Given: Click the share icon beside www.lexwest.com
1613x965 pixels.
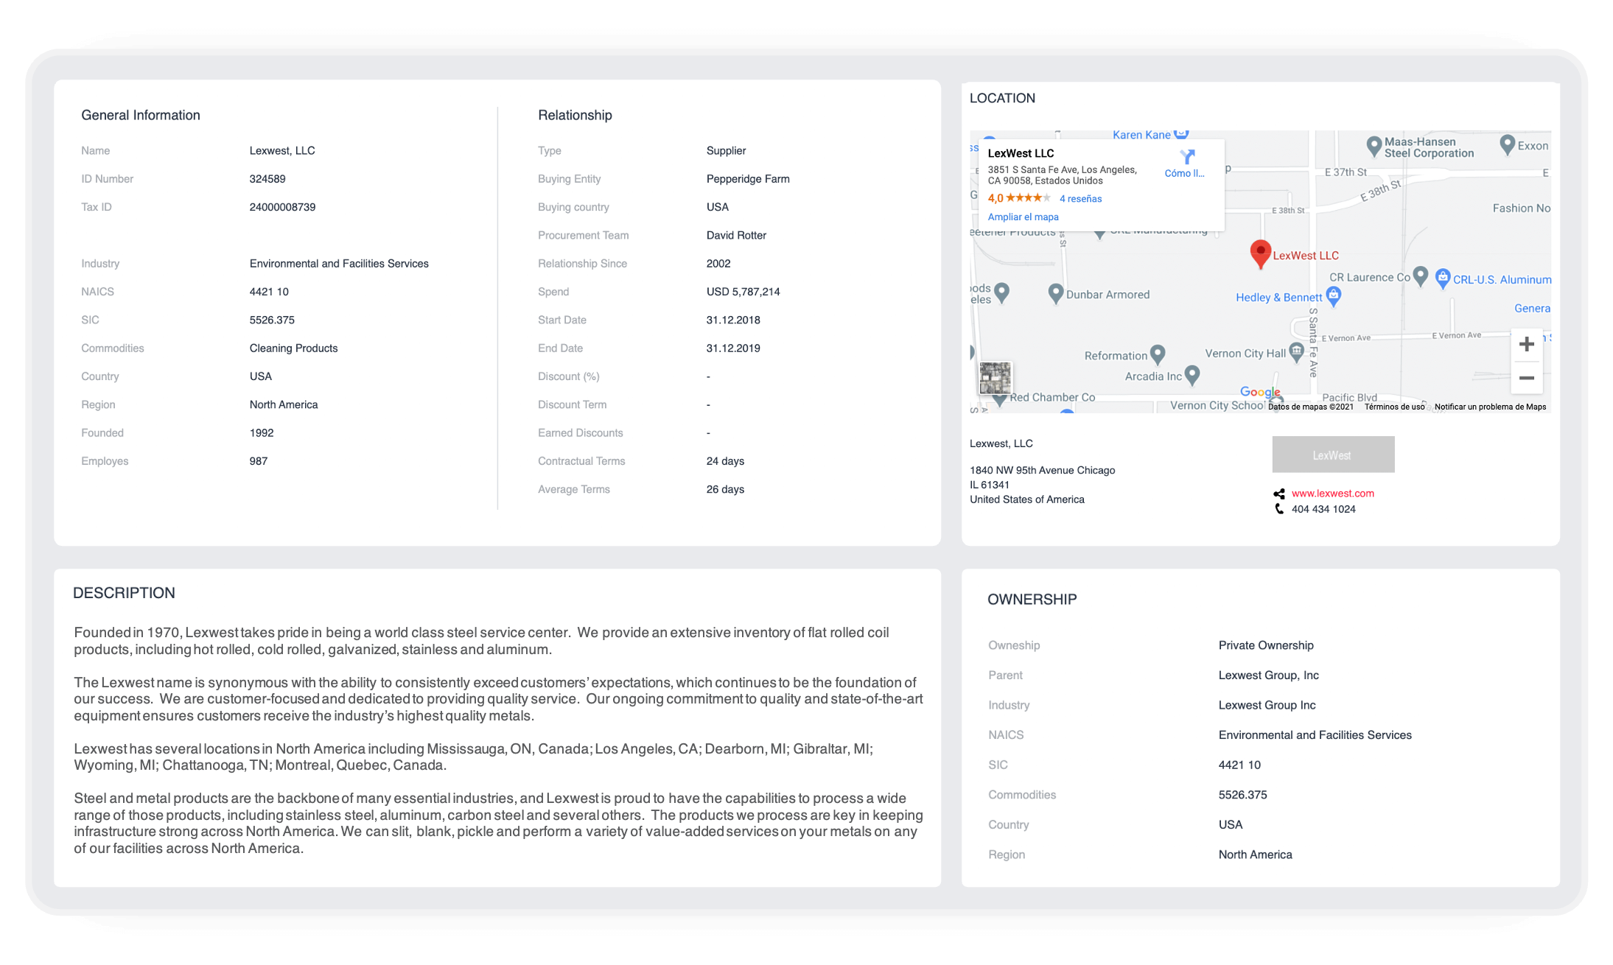Looking at the screenshot, I should point(1278,493).
